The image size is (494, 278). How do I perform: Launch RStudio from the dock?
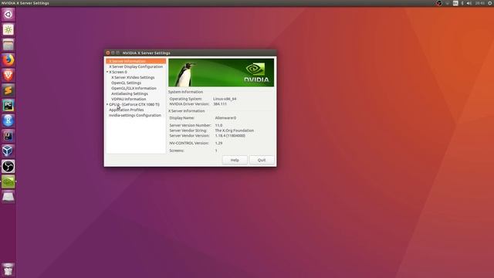[8, 120]
